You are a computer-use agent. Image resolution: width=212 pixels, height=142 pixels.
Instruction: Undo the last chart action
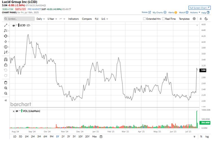point(6,70)
